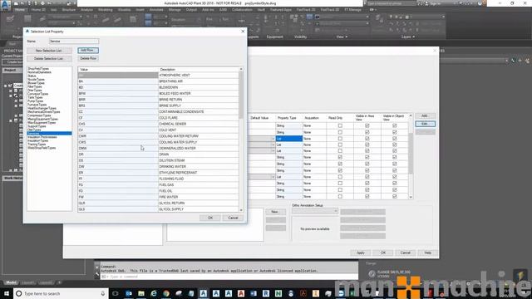Open the Windows Start menu
This screenshot has width=532, height=299.
(7, 293)
